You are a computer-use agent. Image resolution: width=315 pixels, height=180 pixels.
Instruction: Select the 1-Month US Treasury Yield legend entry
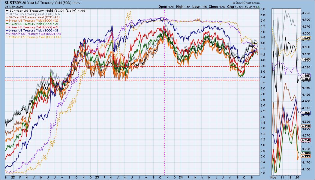(x=34, y=37)
